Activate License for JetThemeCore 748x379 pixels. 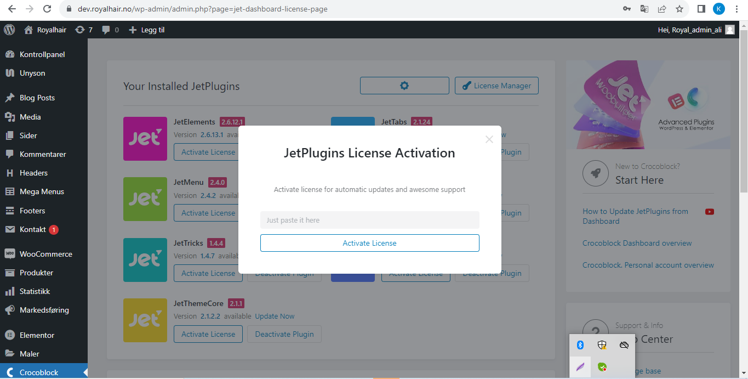tap(208, 334)
